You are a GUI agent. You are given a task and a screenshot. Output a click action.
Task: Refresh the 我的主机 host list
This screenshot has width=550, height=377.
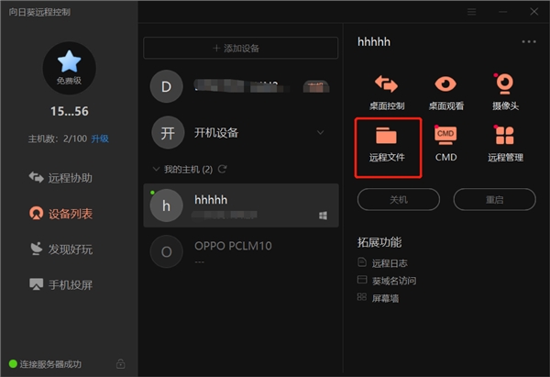point(222,169)
